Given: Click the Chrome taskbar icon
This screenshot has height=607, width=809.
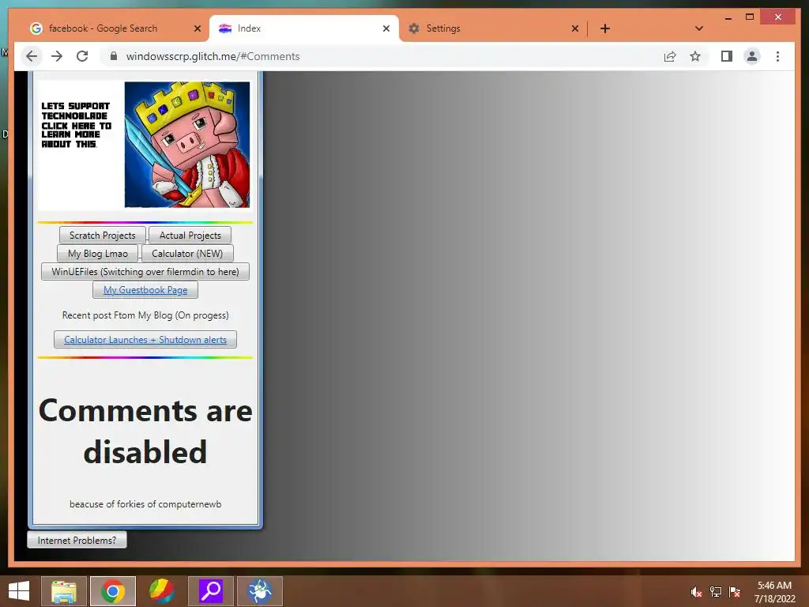Looking at the screenshot, I should (x=113, y=591).
